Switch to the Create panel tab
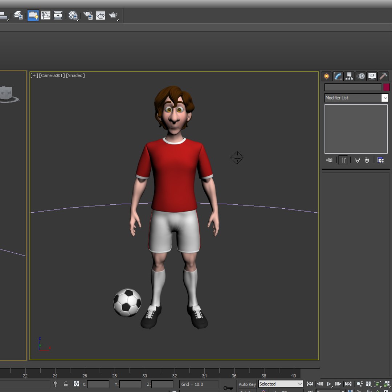The image size is (392, 392). [327, 76]
